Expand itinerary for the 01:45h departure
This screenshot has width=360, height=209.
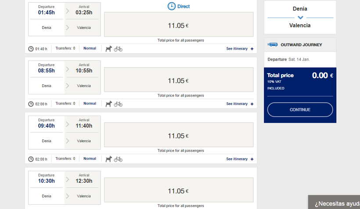[x=240, y=49]
